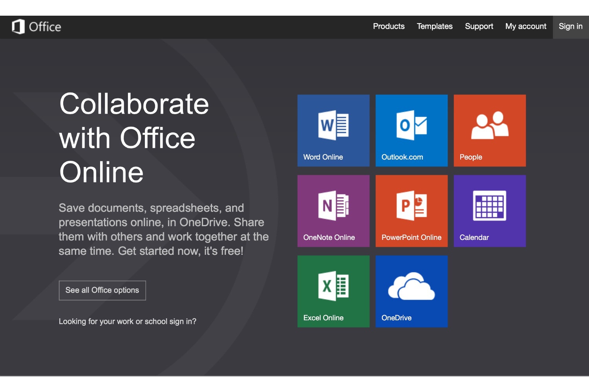Viewport: 589px width, 392px height.
Task: Click the paragraph about saving documents online
Action: tap(163, 229)
